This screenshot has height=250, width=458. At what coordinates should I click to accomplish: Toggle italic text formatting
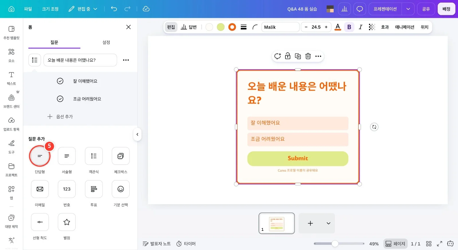[x=360, y=27]
